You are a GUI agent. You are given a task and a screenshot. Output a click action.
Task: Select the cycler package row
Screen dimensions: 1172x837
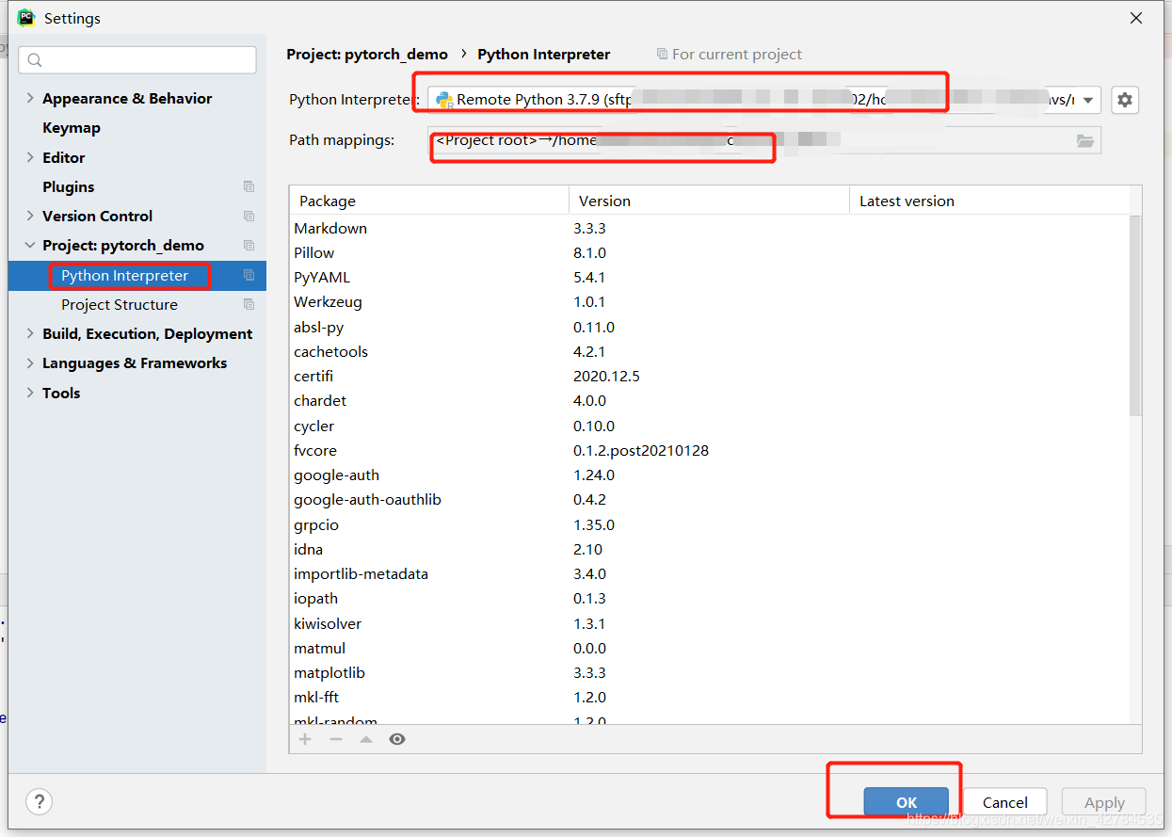click(710, 426)
